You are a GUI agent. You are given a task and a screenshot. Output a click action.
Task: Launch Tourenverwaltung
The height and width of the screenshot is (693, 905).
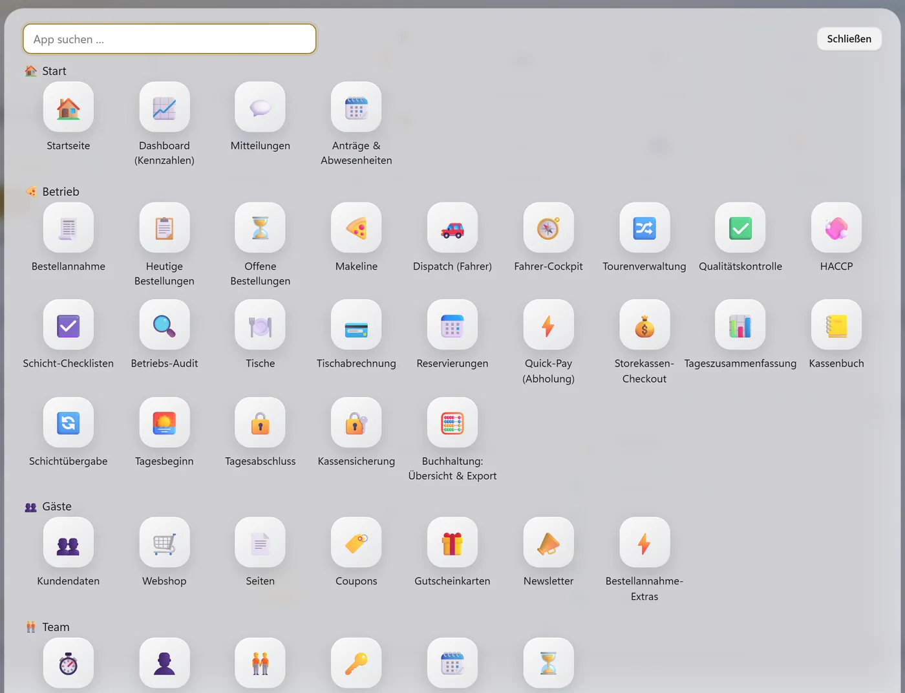click(x=644, y=228)
